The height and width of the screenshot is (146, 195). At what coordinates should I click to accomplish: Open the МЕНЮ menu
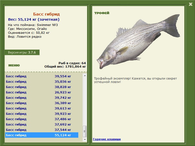14,66
